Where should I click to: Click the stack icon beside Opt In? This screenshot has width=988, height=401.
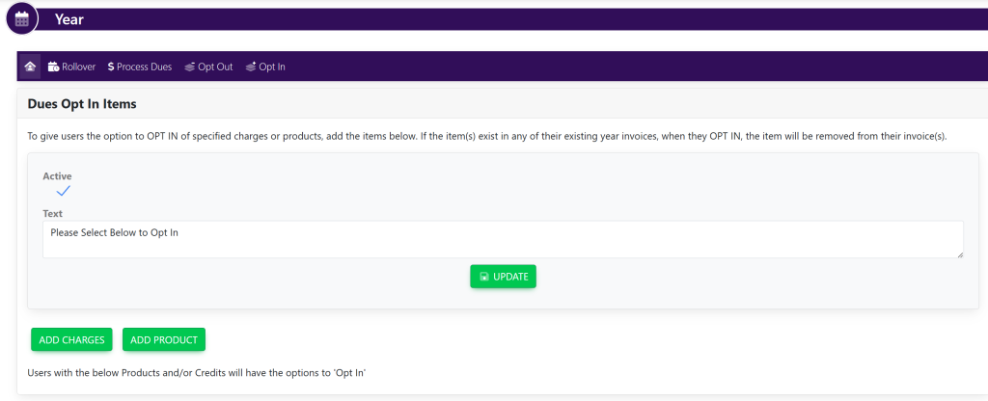coord(251,67)
